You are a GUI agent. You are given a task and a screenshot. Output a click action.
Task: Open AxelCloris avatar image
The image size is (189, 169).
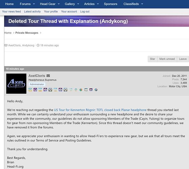click(16, 83)
